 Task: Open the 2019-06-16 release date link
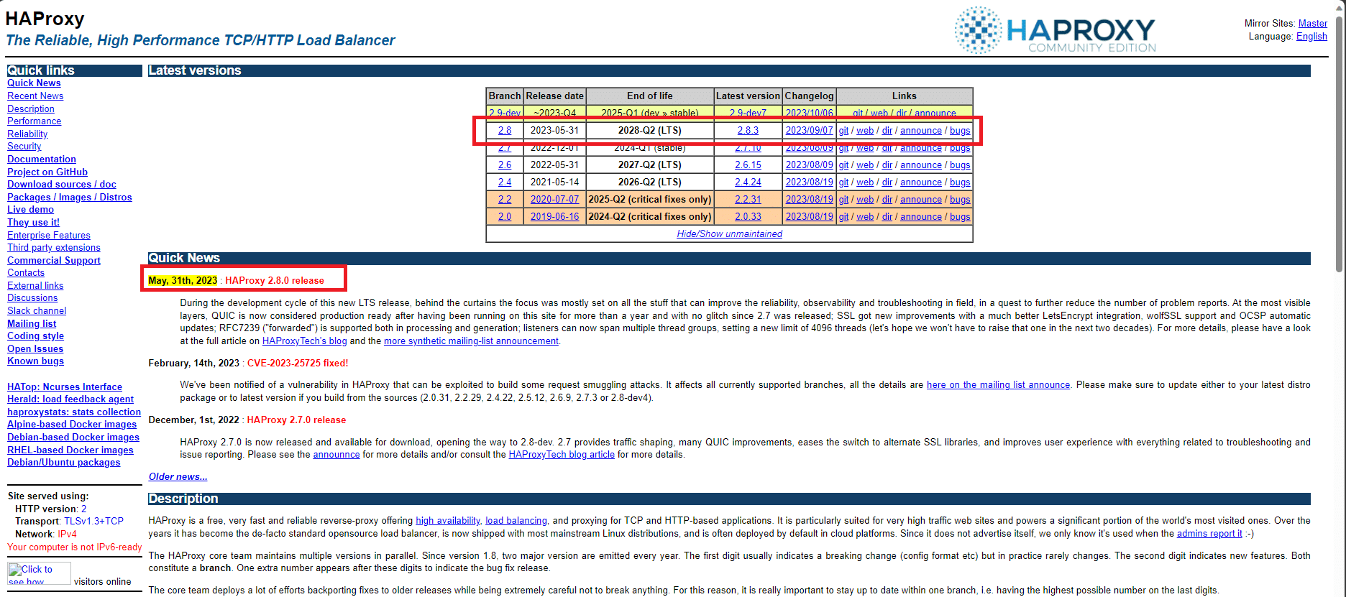[554, 216]
